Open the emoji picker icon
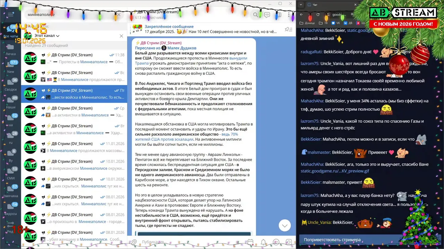This screenshot has width=444, height=249. pos(276,242)
